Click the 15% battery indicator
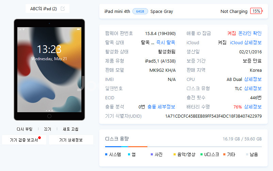The image size is (273, 171). [x=256, y=11]
